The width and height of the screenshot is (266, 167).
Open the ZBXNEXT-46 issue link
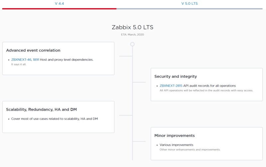pyautogui.click(x=21, y=60)
